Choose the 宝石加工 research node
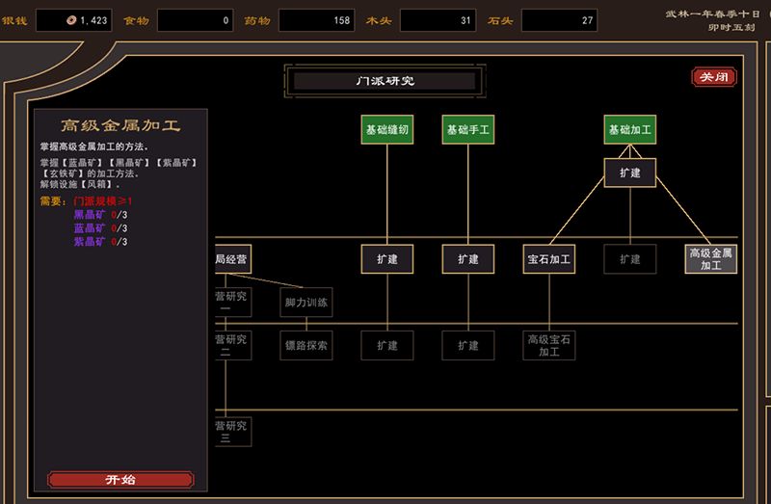Viewport: 771px width, 504px height. coord(549,259)
